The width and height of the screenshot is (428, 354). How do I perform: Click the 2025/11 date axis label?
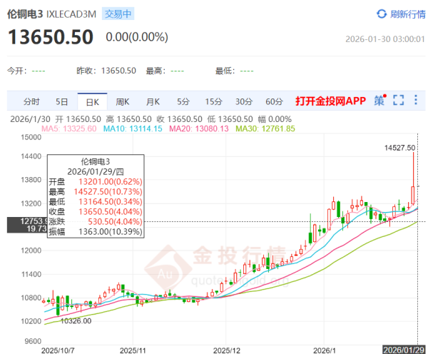[133, 350]
